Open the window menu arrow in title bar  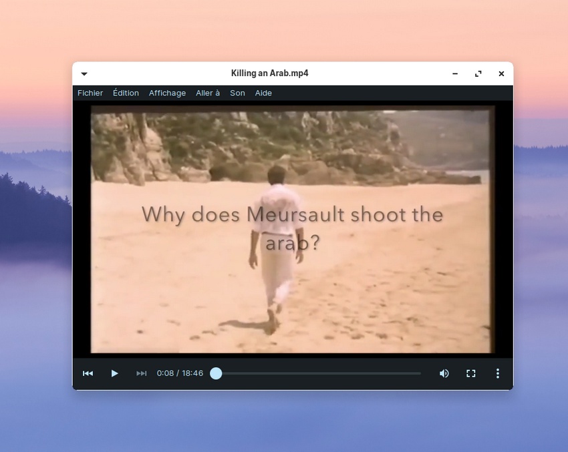(84, 73)
